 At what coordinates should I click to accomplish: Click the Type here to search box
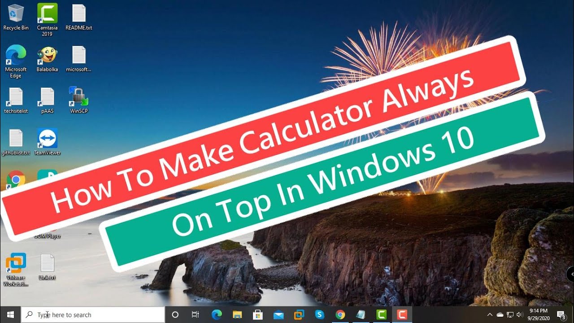[93, 315]
